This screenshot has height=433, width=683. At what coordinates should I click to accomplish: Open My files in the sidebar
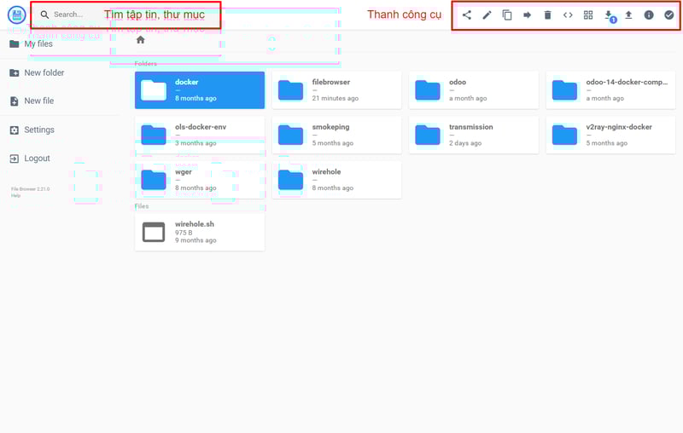(x=38, y=44)
